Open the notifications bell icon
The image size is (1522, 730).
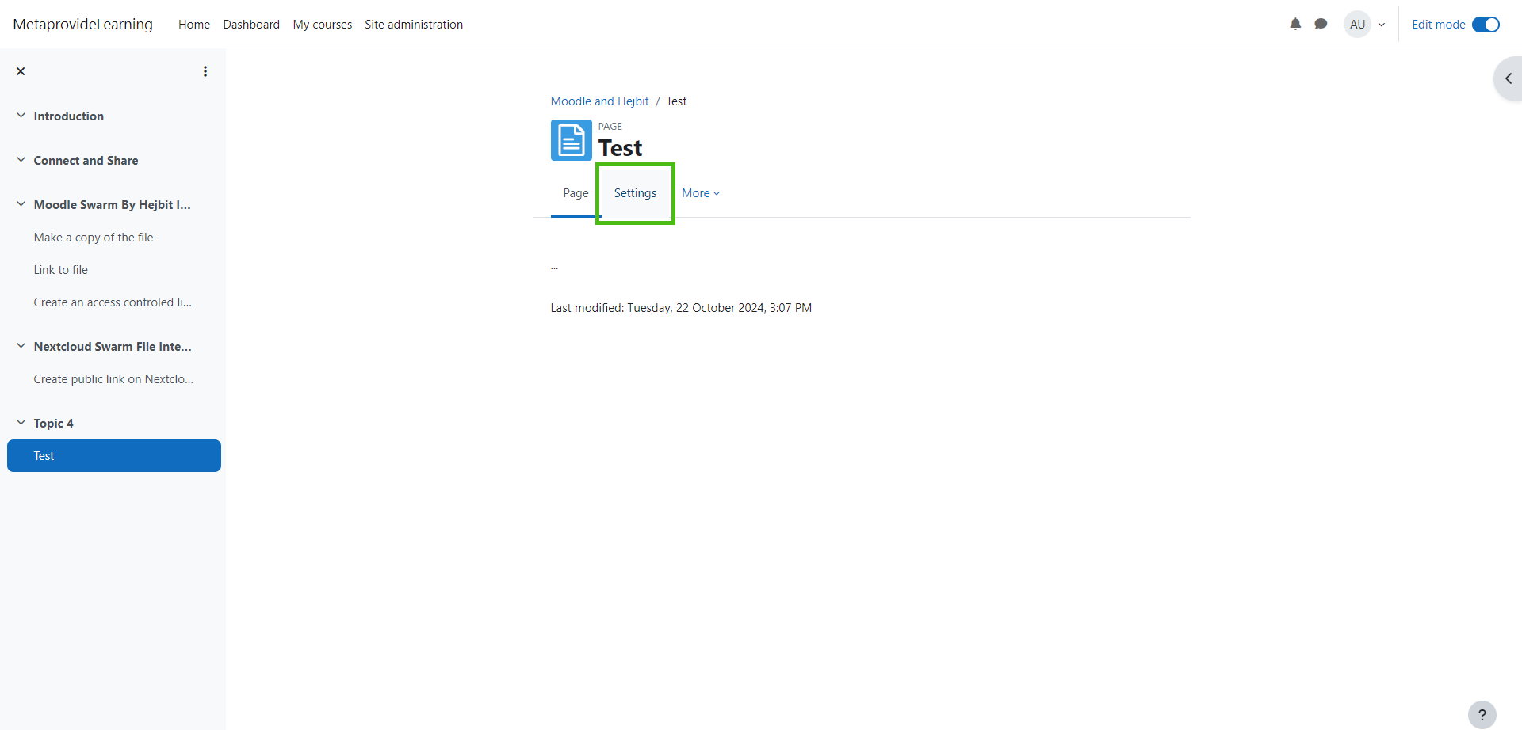[1295, 25]
